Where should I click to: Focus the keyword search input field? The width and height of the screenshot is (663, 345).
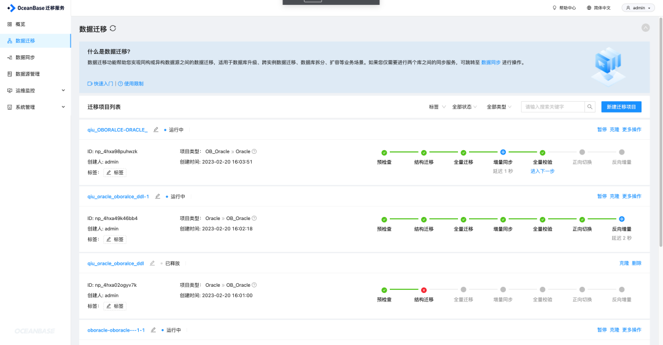tap(552, 107)
